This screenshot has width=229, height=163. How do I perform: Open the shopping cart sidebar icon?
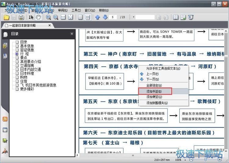pos(5,140)
